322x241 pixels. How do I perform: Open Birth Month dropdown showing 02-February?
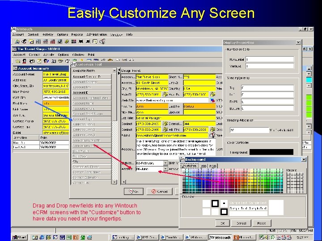(165, 163)
